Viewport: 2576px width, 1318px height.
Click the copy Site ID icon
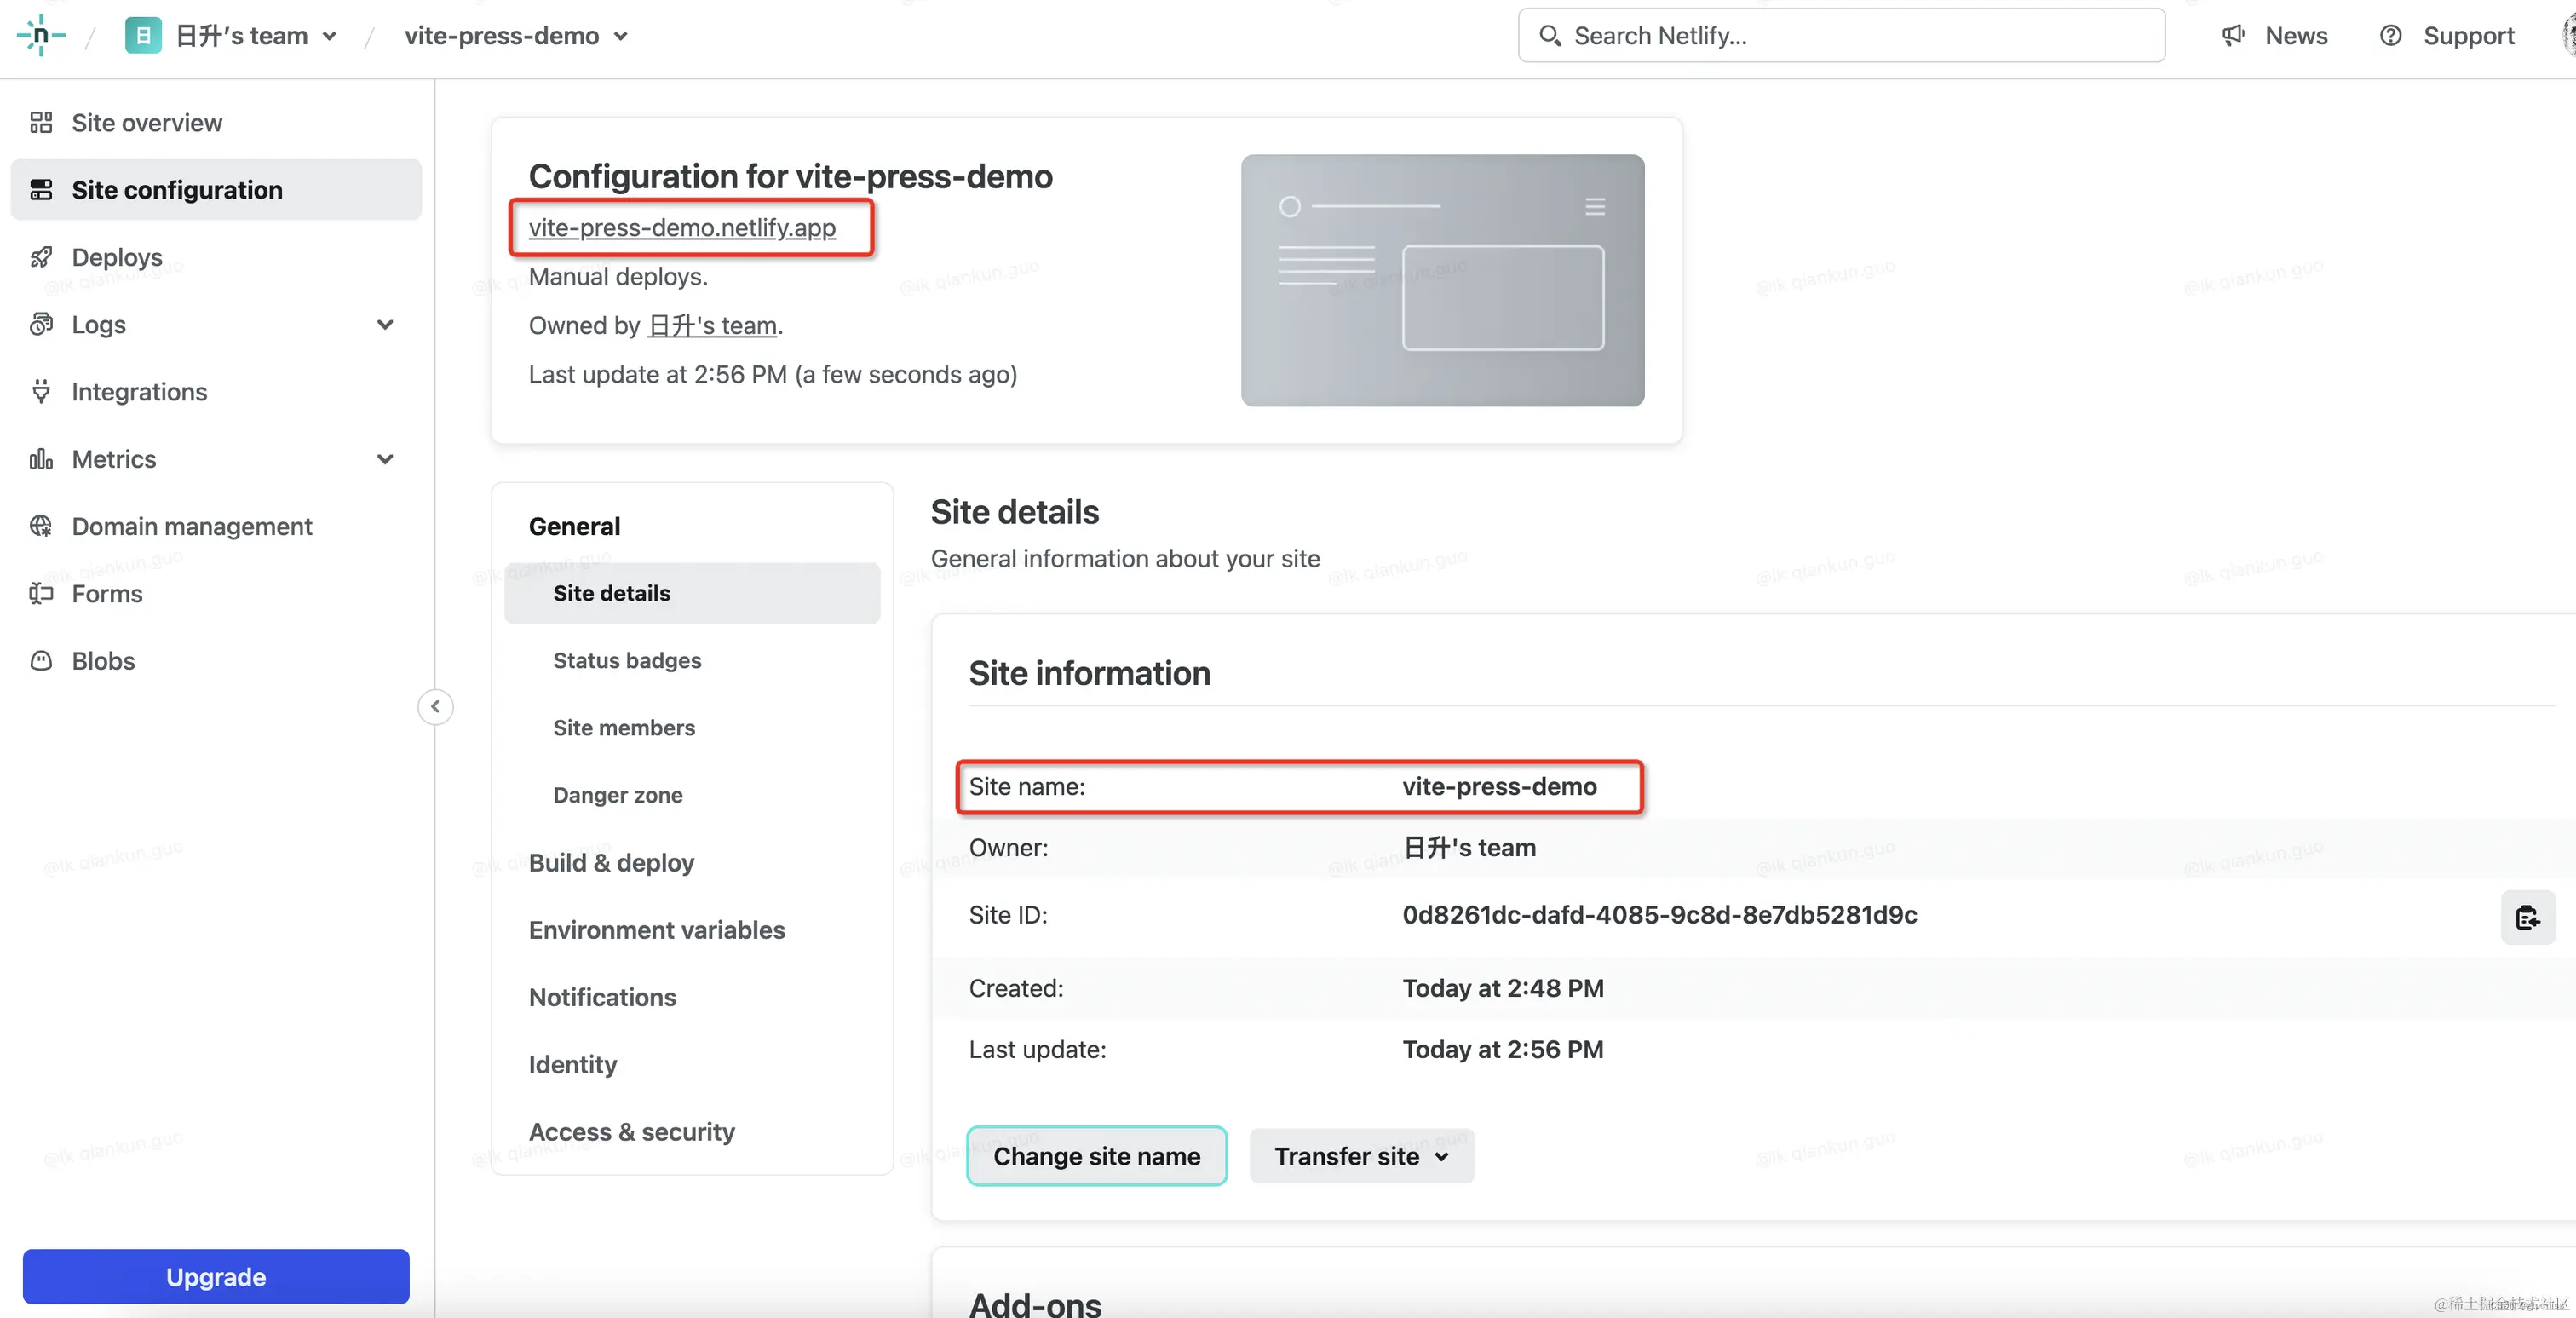[2527, 916]
